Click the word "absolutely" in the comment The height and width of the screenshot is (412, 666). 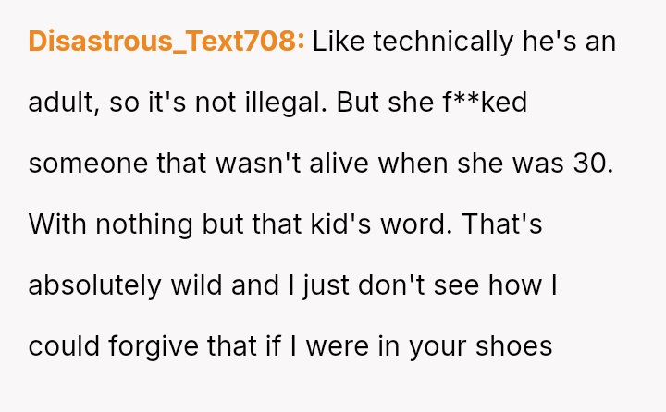pyautogui.click(x=94, y=285)
